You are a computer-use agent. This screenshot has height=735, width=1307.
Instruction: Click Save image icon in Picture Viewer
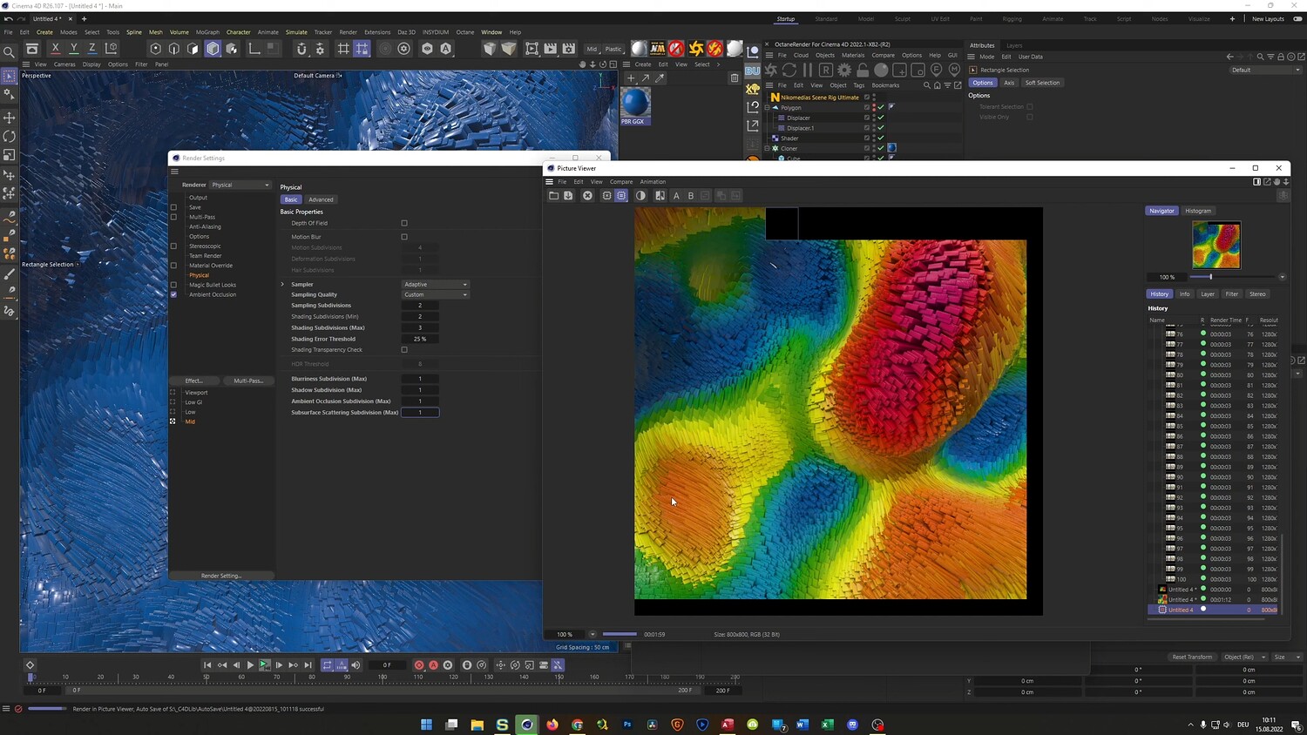coord(568,196)
